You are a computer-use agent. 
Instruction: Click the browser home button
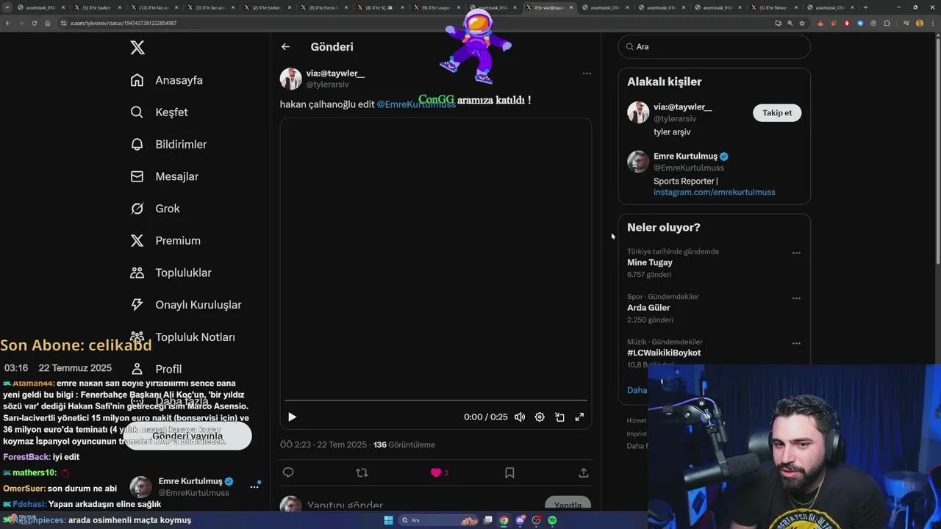[x=47, y=23]
